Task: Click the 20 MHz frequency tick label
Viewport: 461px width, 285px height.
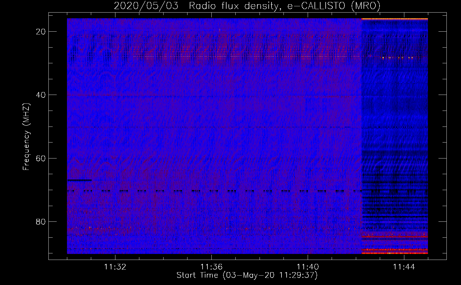Action: [41, 32]
